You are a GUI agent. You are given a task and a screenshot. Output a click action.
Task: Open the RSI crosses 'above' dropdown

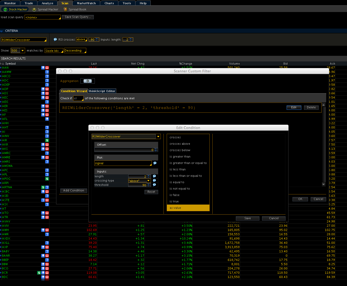click(x=81, y=40)
